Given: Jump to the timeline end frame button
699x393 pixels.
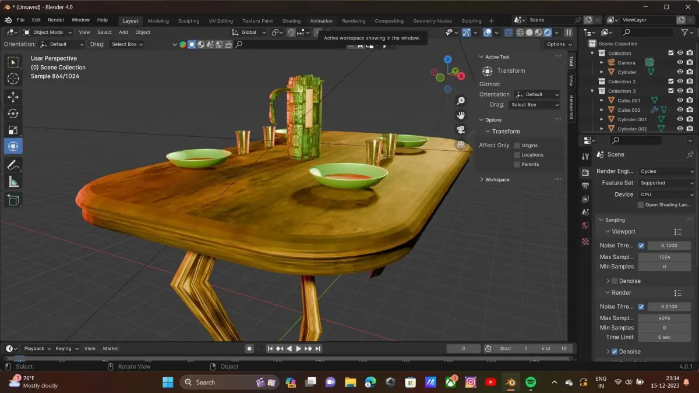Looking at the screenshot, I should coord(318,349).
